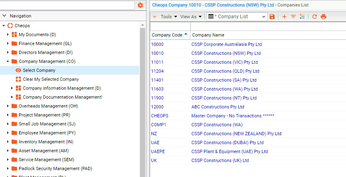346x177 pixels.
Task: Click the Cheops logo icon in tree
Action: click(x=10, y=26)
